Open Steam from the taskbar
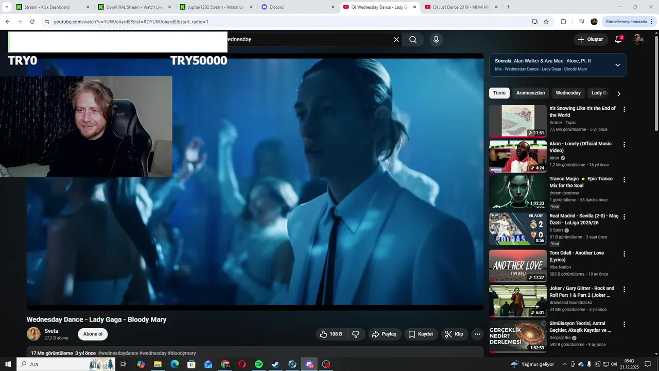 pos(275,364)
